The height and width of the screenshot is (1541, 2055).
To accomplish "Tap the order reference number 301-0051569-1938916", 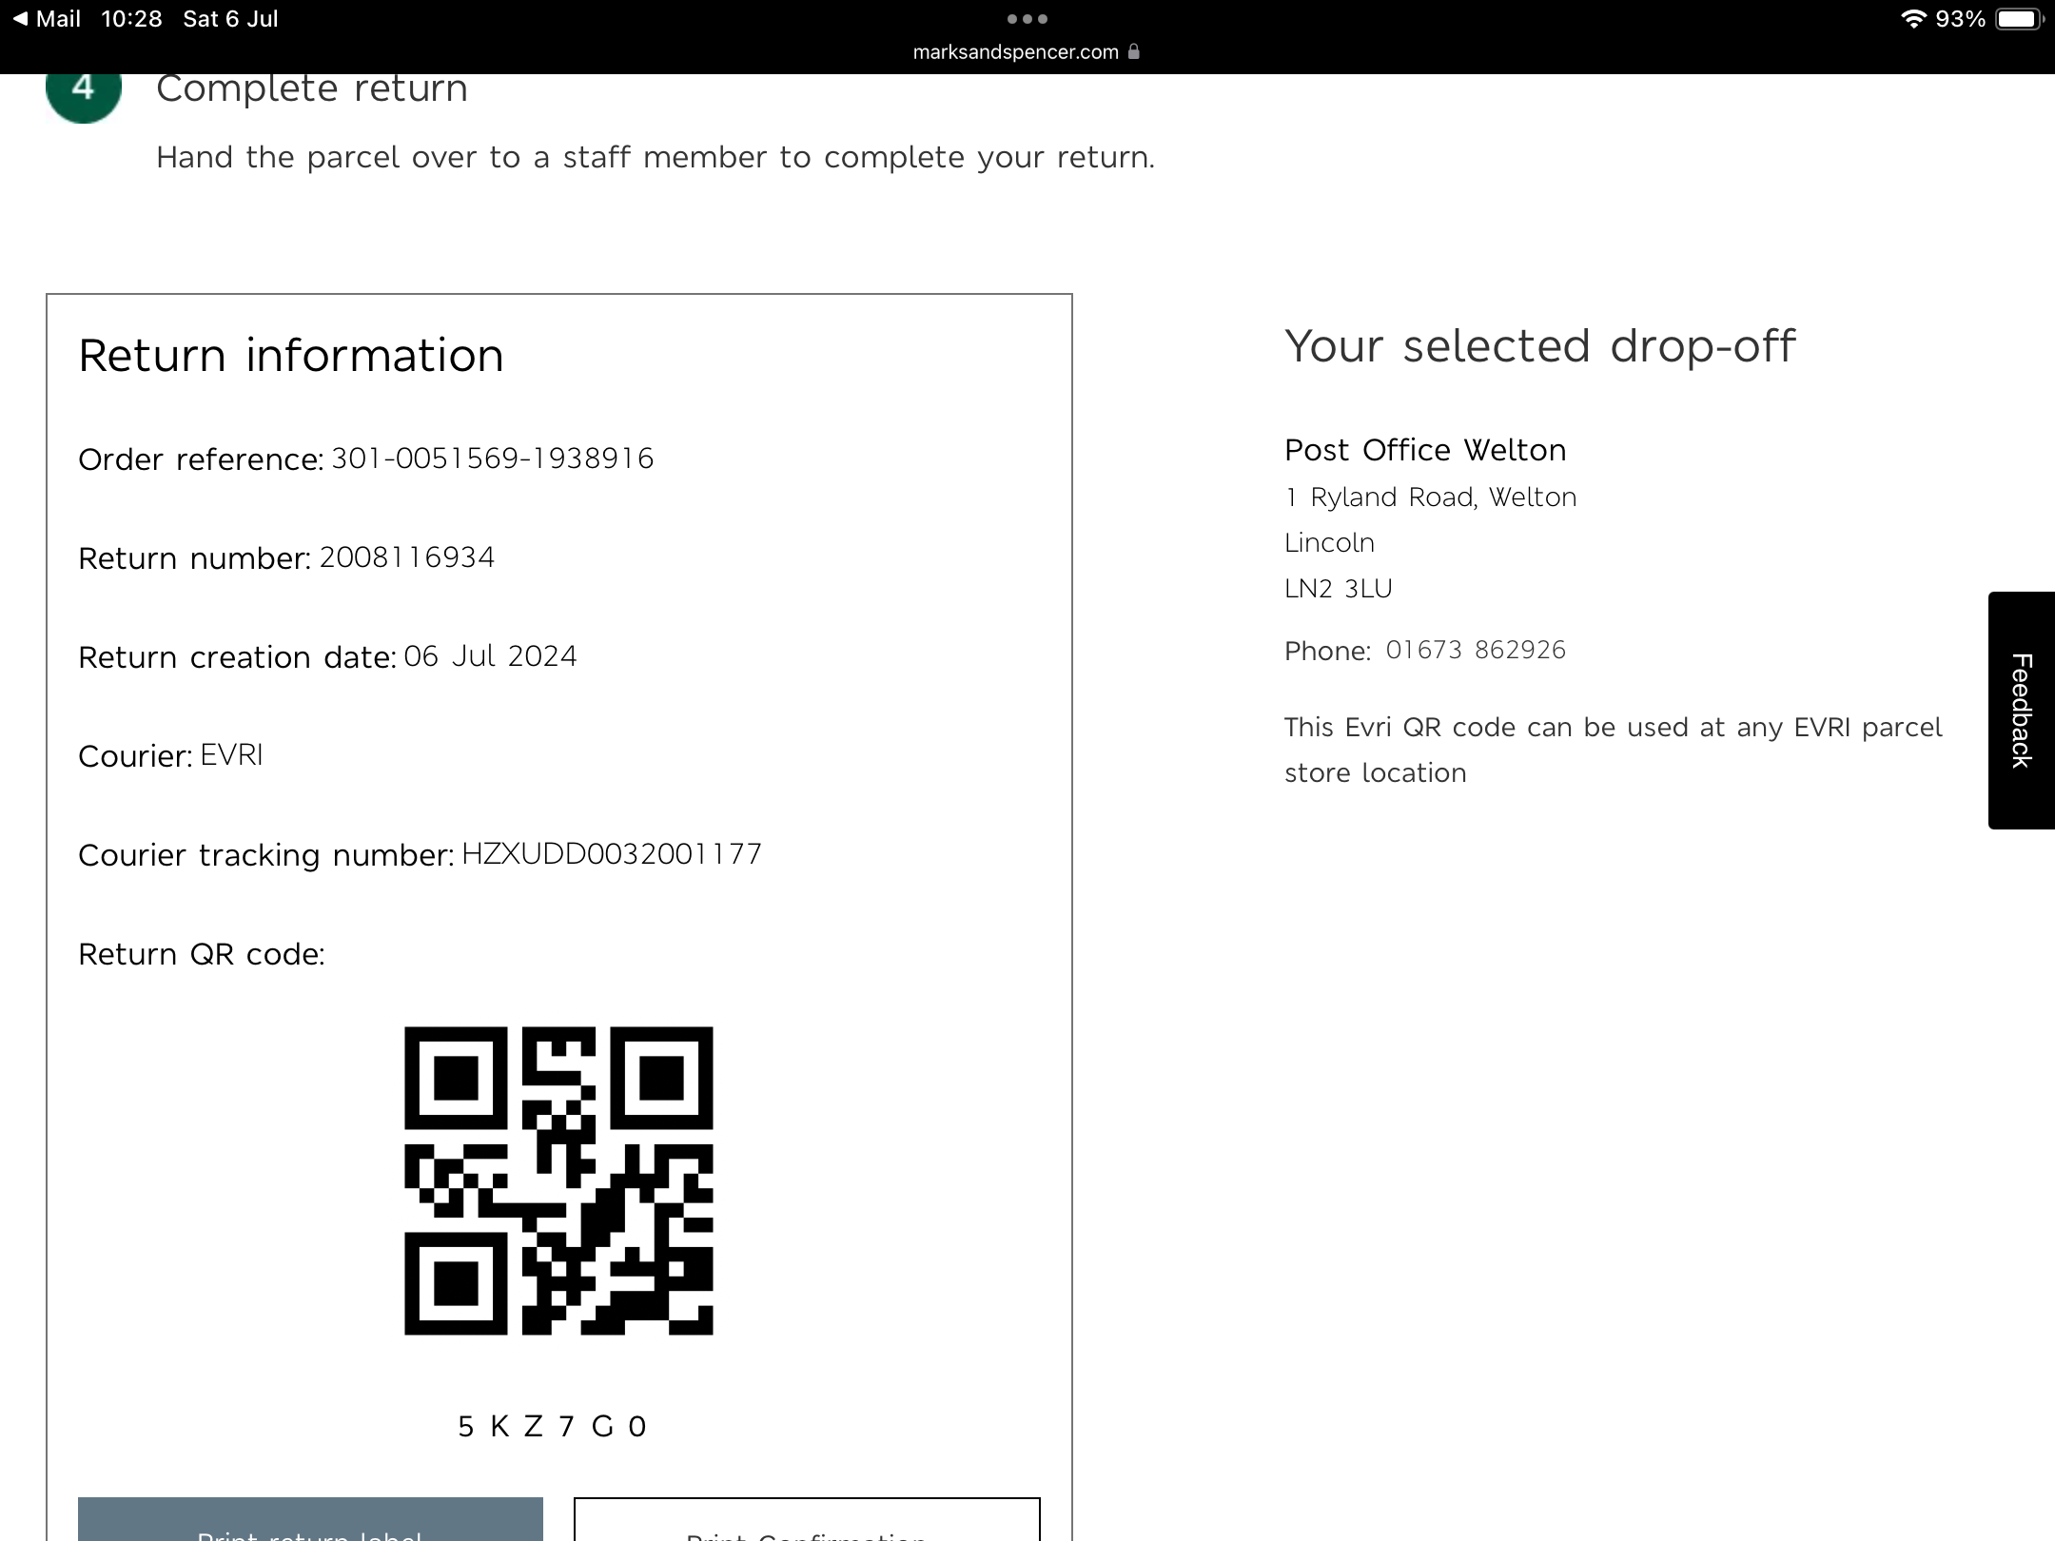I will [x=492, y=458].
